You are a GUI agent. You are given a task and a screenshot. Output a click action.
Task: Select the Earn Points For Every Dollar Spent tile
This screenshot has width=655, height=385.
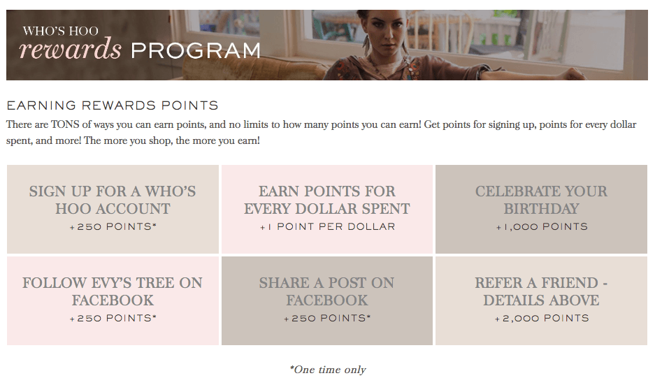point(327,209)
